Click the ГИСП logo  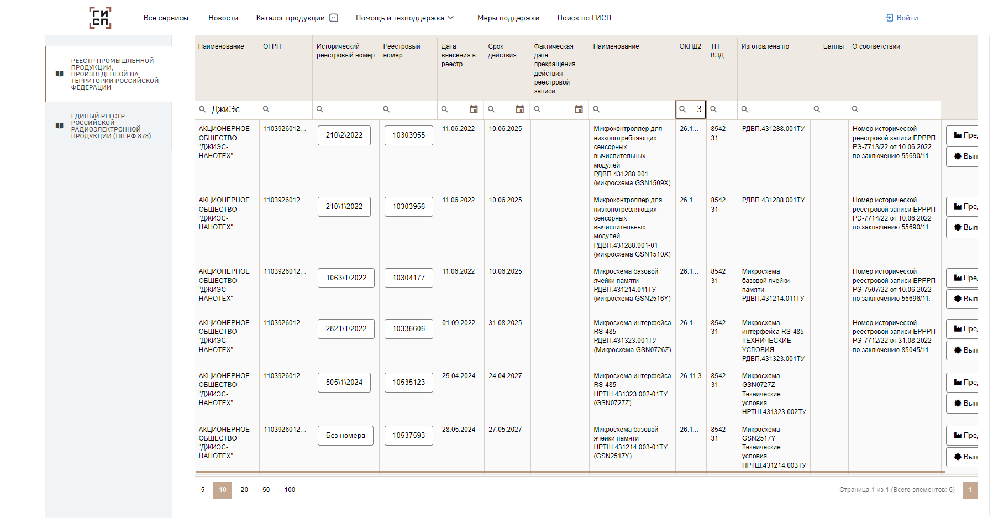[x=100, y=18]
